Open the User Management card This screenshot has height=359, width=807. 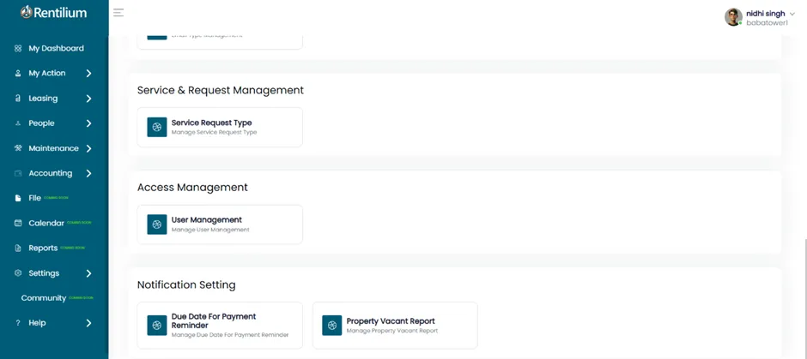point(220,224)
